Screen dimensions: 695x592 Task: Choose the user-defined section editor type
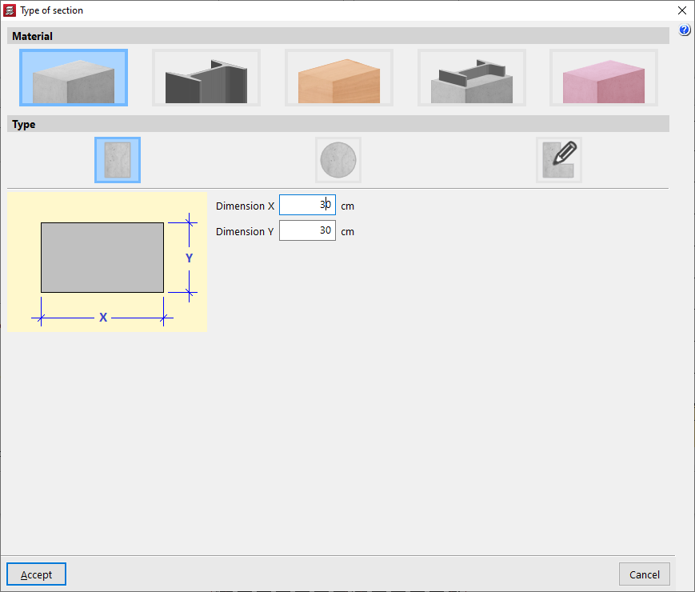pyautogui.click(x=559, y=160)
